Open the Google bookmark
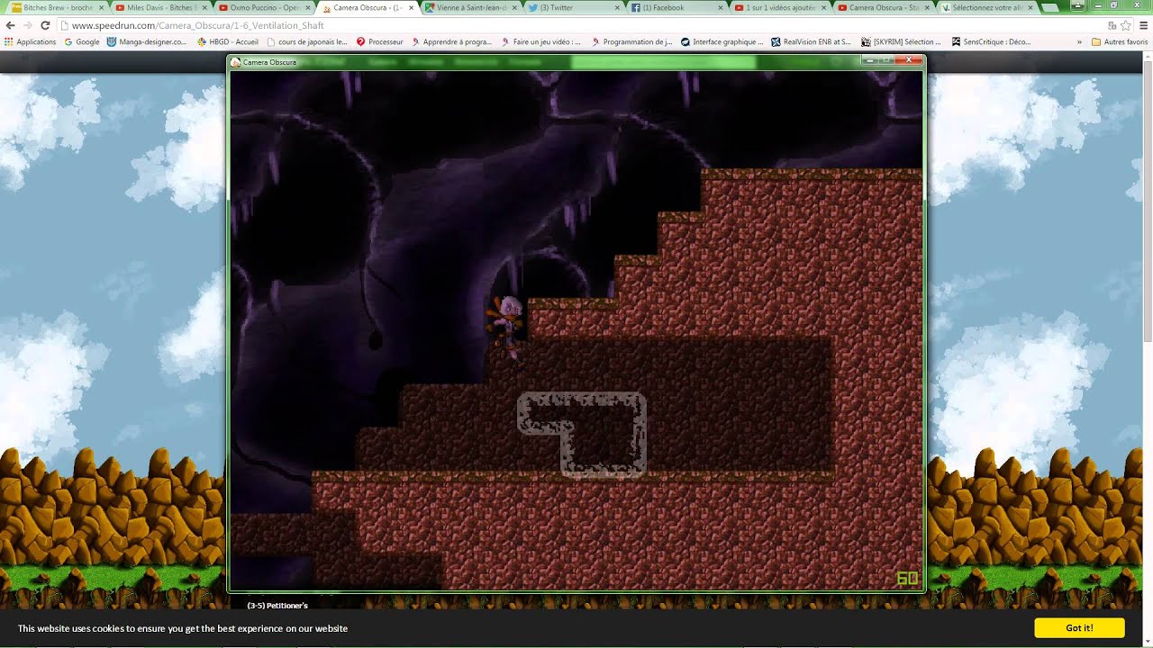Screen dimensions: 1153x648 tap(82, 41)
